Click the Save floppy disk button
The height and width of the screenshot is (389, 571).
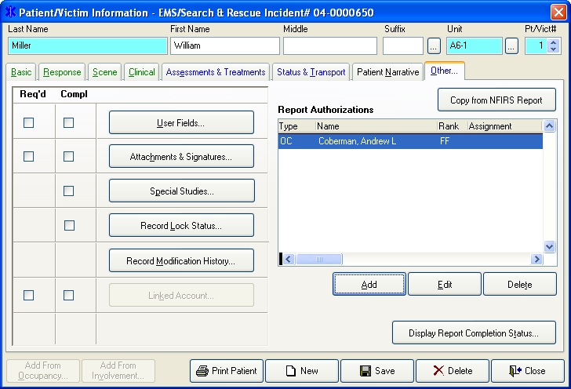[x=376, y=371]
